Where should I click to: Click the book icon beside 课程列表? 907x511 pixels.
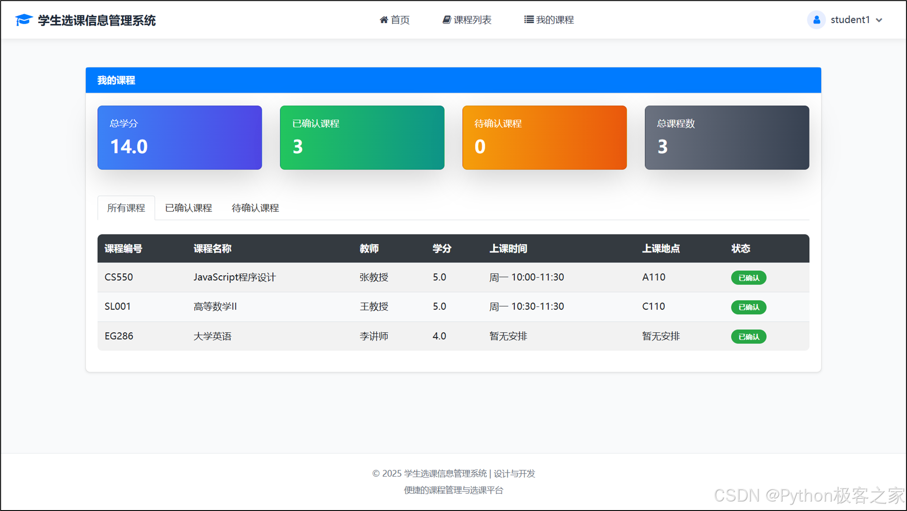coord(446,20)
